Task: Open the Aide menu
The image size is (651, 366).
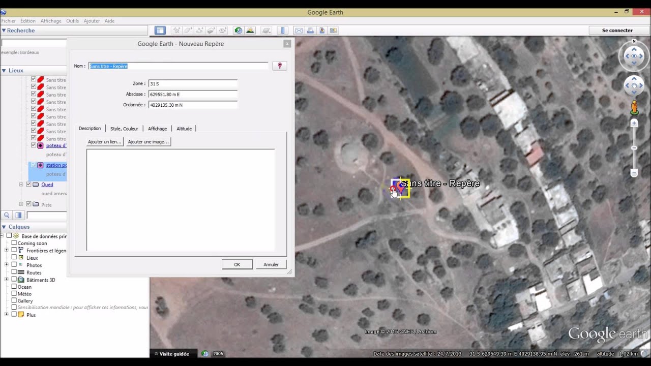Action: coord(109,21)
